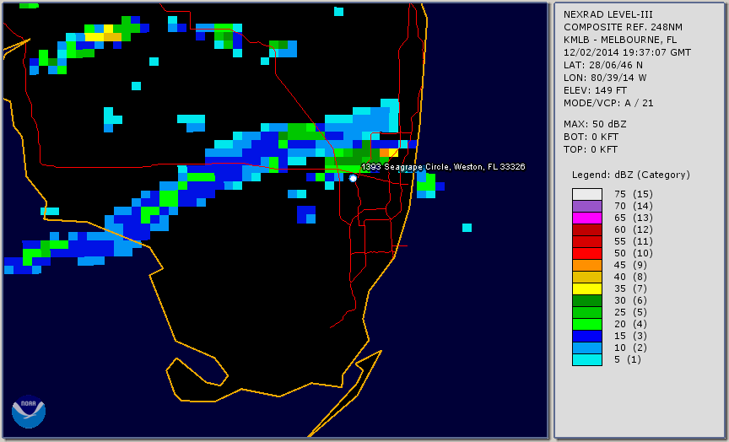Click the yellow radar echo in the northwest corner
Image resolution: width=729 pixels, height=442 pixels.
click(94, 37)
